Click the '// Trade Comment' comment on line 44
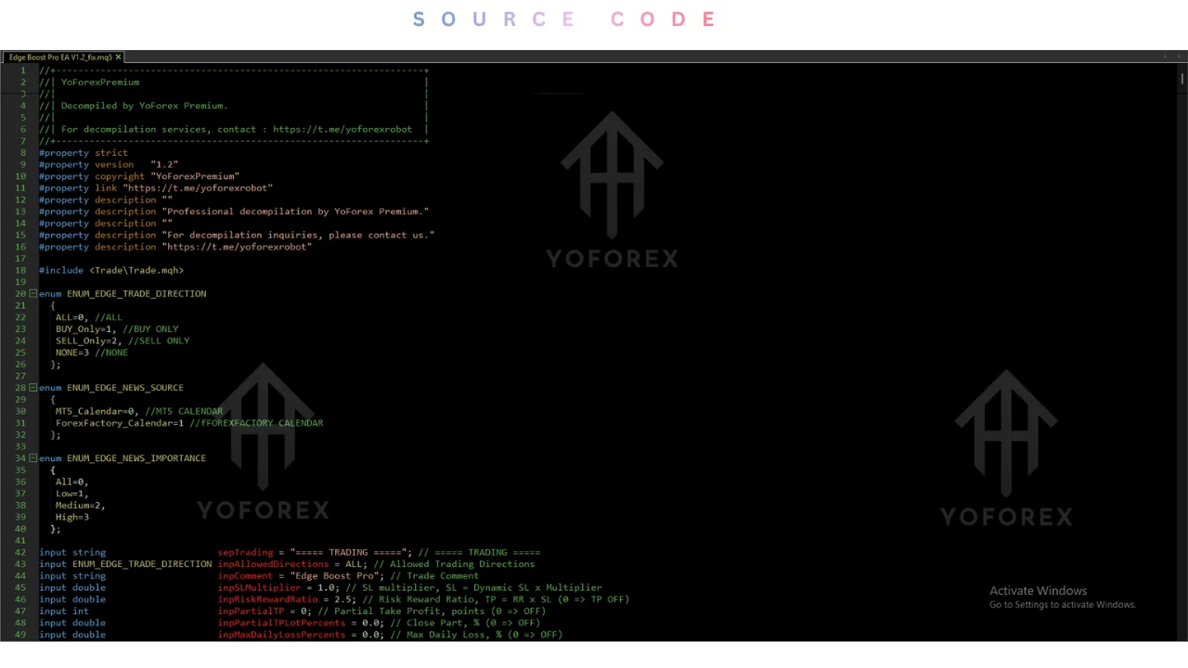This screenshot has height=668, width=1188. point(434,576)
